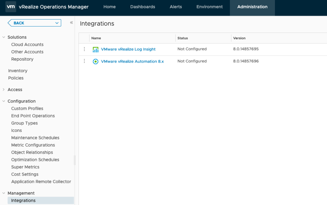Open actions menu for vRealize Log Insight row
Image resolution: width=327 pixels, height=205 pixels.
click(84, 49)
